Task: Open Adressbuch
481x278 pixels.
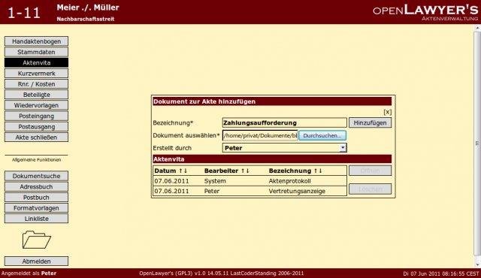Action: coord(37,186)
